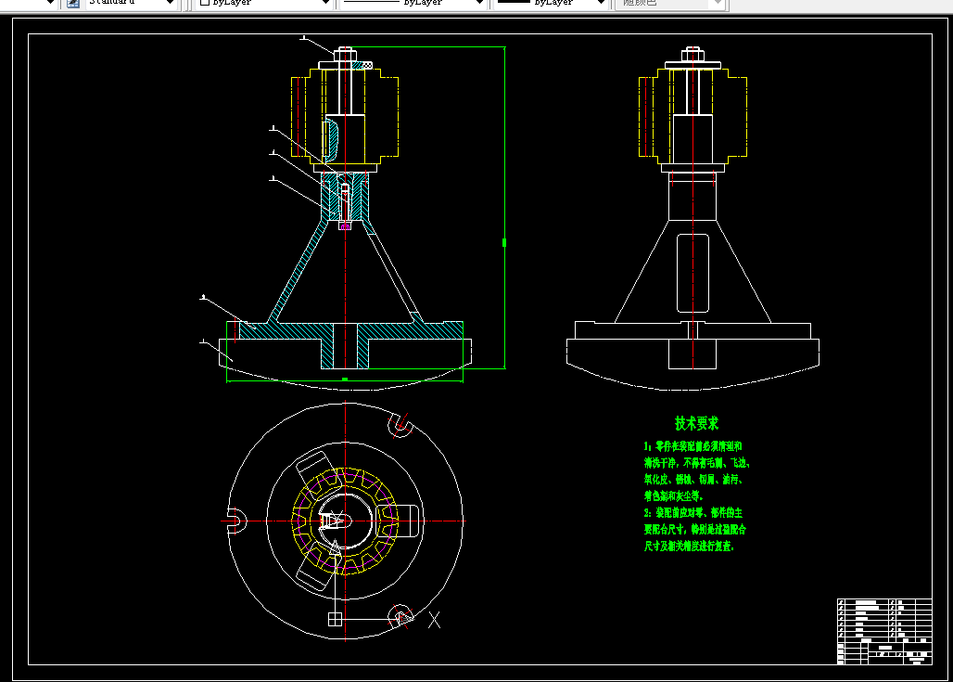Click the last note line 尺寸及相关精度进行复查

click(689, 547)
